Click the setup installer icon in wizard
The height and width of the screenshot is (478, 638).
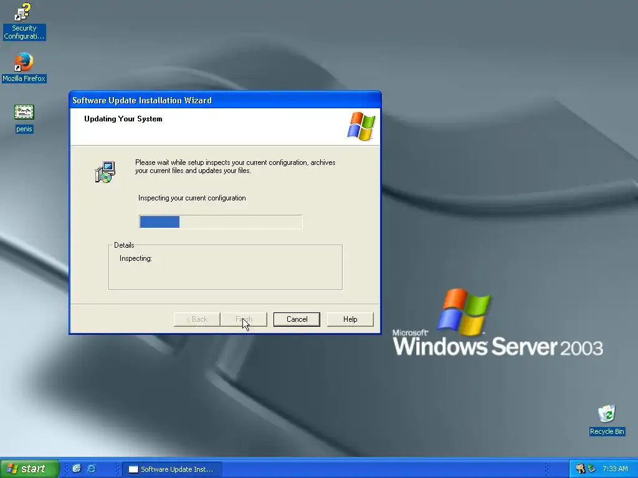coord(105,172)
